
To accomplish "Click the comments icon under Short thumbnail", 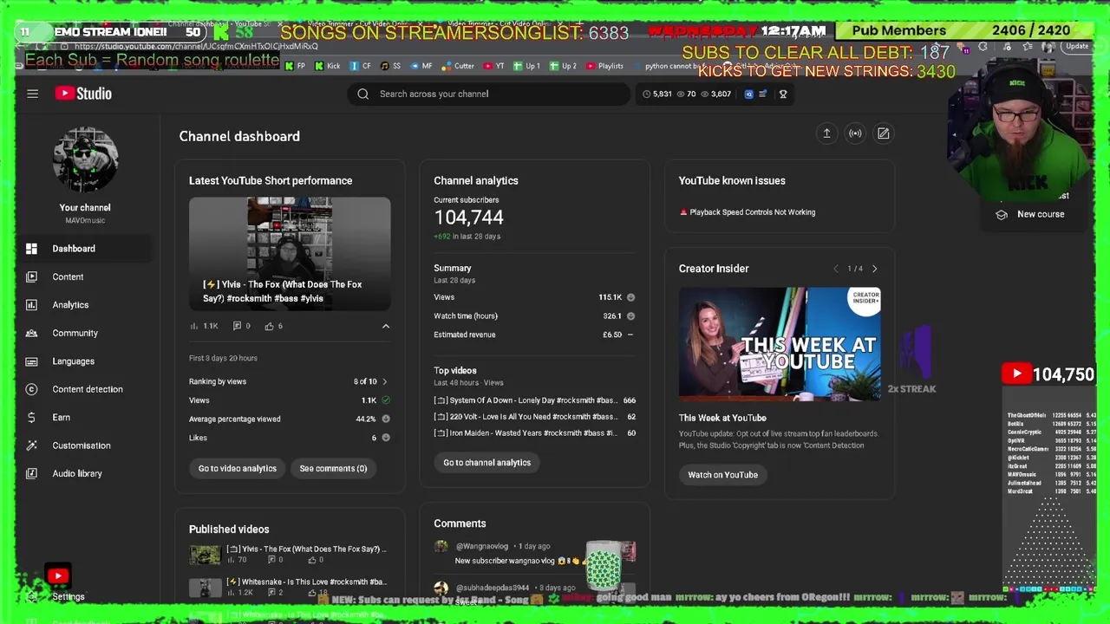I will 237,326.
